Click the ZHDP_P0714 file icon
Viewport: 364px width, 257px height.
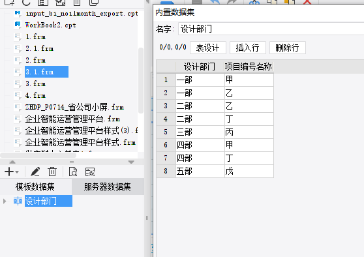point(18,107)
